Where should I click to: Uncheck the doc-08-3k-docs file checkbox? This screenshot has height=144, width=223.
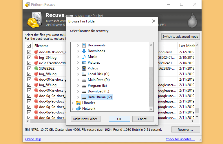(29, 52)
